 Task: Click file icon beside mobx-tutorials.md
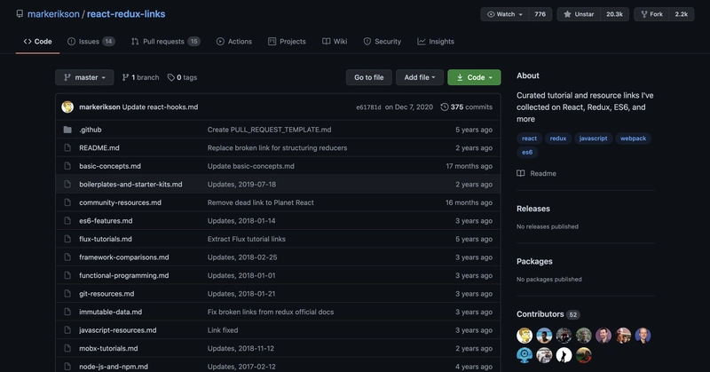67,348
